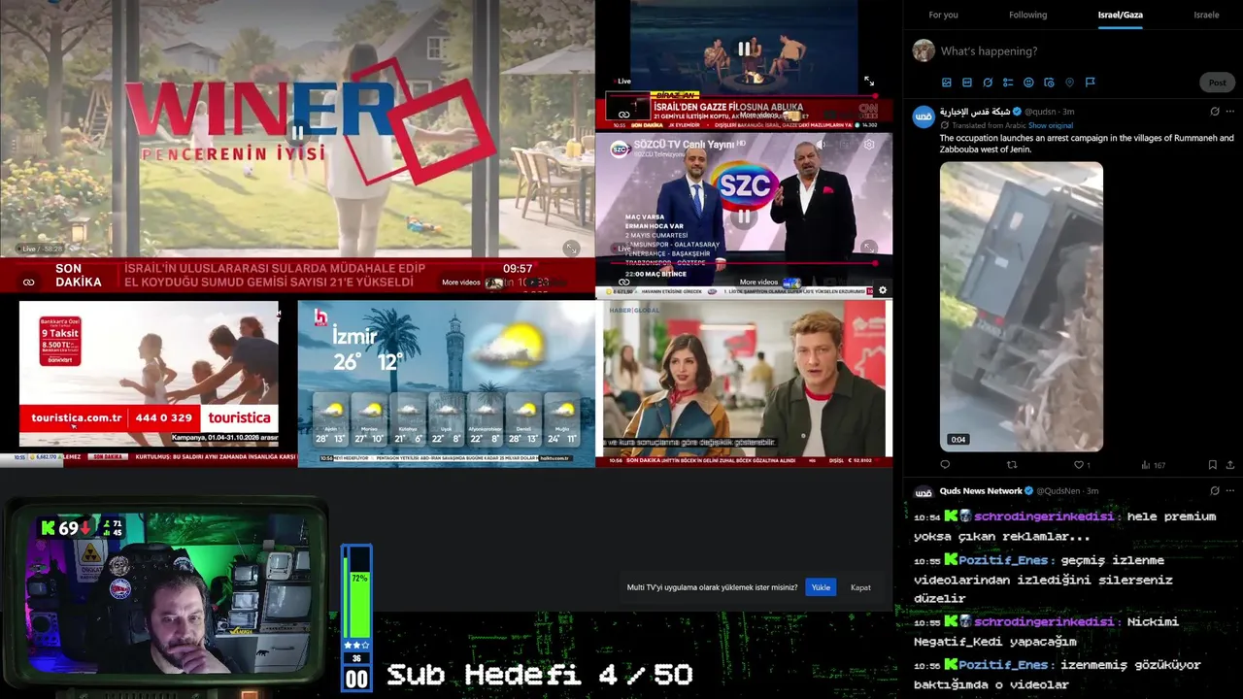Click the flag icon in composer

(1090, 83)
